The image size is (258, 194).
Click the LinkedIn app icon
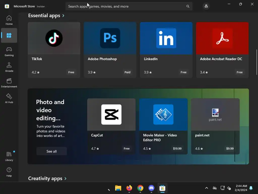coord(166,38)
